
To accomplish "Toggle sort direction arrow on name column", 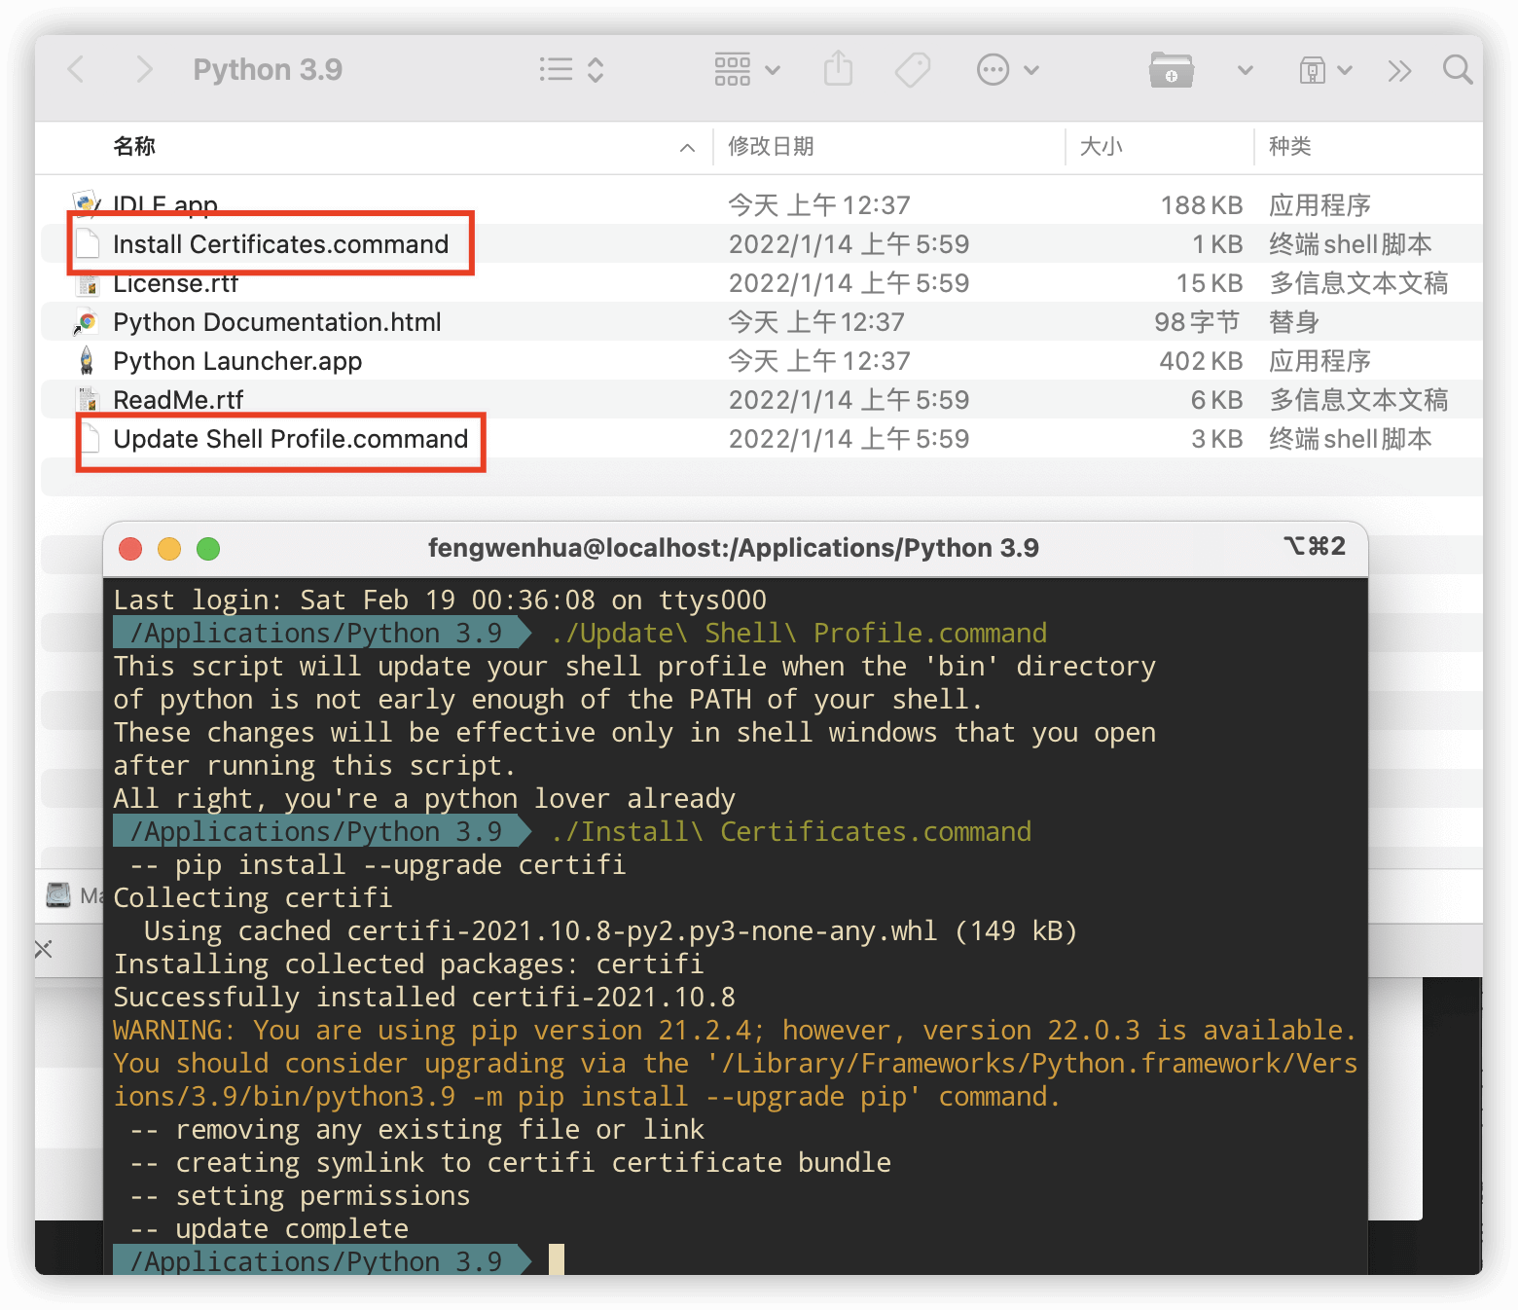I will [x=687, y=148].
